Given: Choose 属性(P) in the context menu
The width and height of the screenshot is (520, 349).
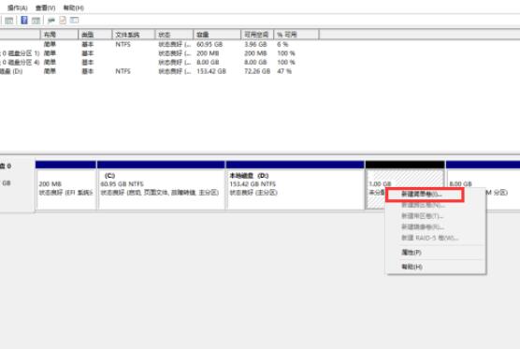Looking at the screenshot, I should click(412, 253).
